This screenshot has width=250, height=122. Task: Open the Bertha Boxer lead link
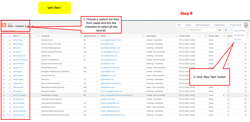(18, 44)
